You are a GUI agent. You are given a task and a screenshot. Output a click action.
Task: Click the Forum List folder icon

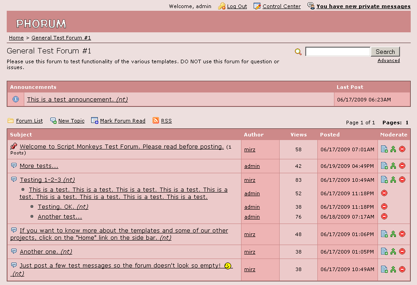click(x=11, y=120)
